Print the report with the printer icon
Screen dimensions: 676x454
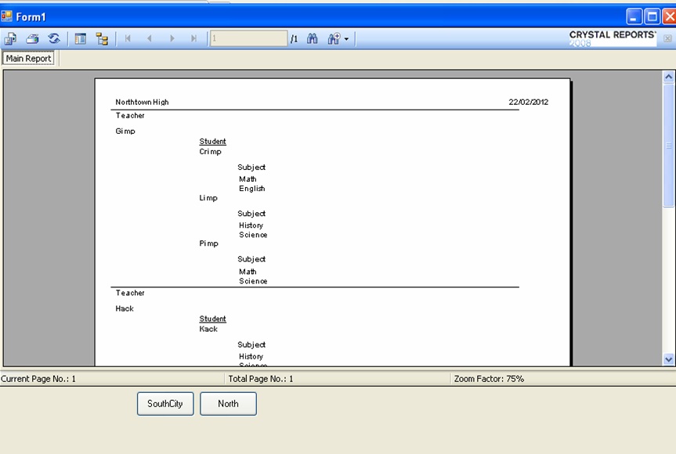point(32,38)
